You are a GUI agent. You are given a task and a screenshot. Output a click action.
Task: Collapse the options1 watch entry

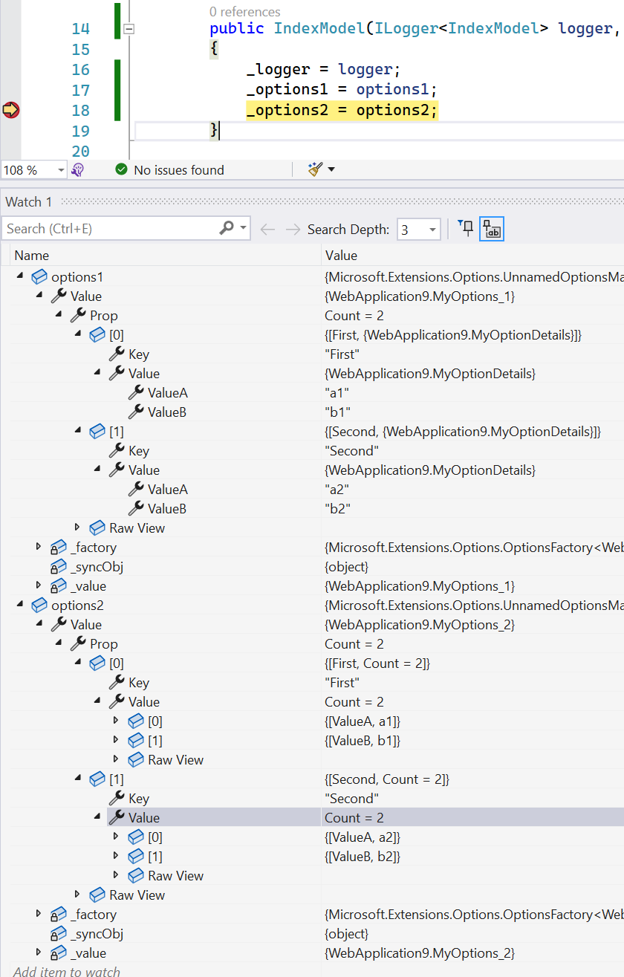(19, 276)
